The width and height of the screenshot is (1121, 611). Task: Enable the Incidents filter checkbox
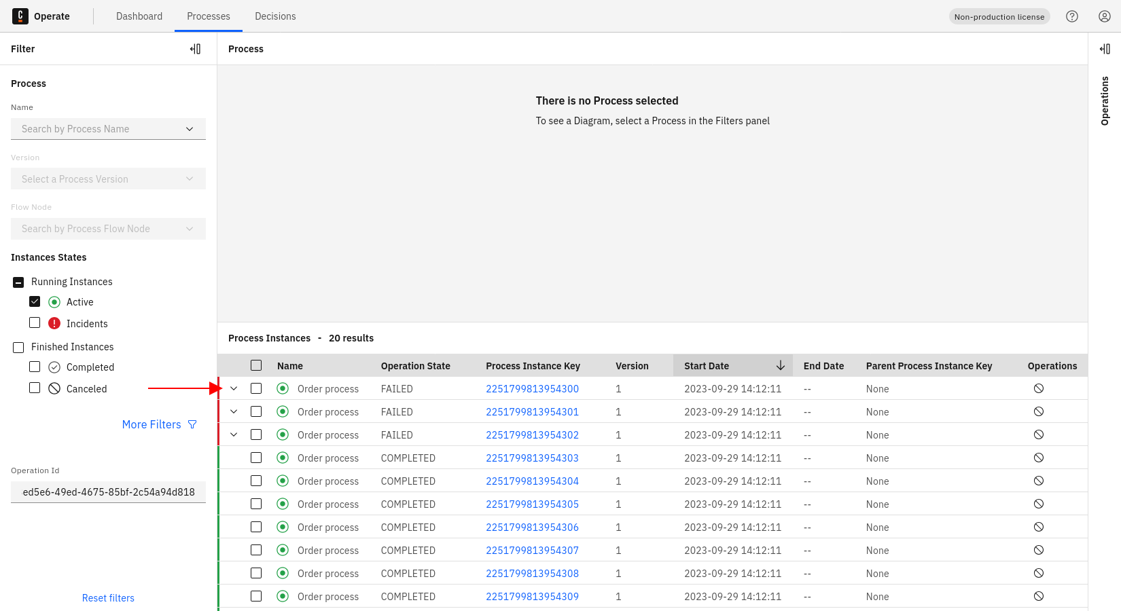pyautogui.click(x=35, y=323)
